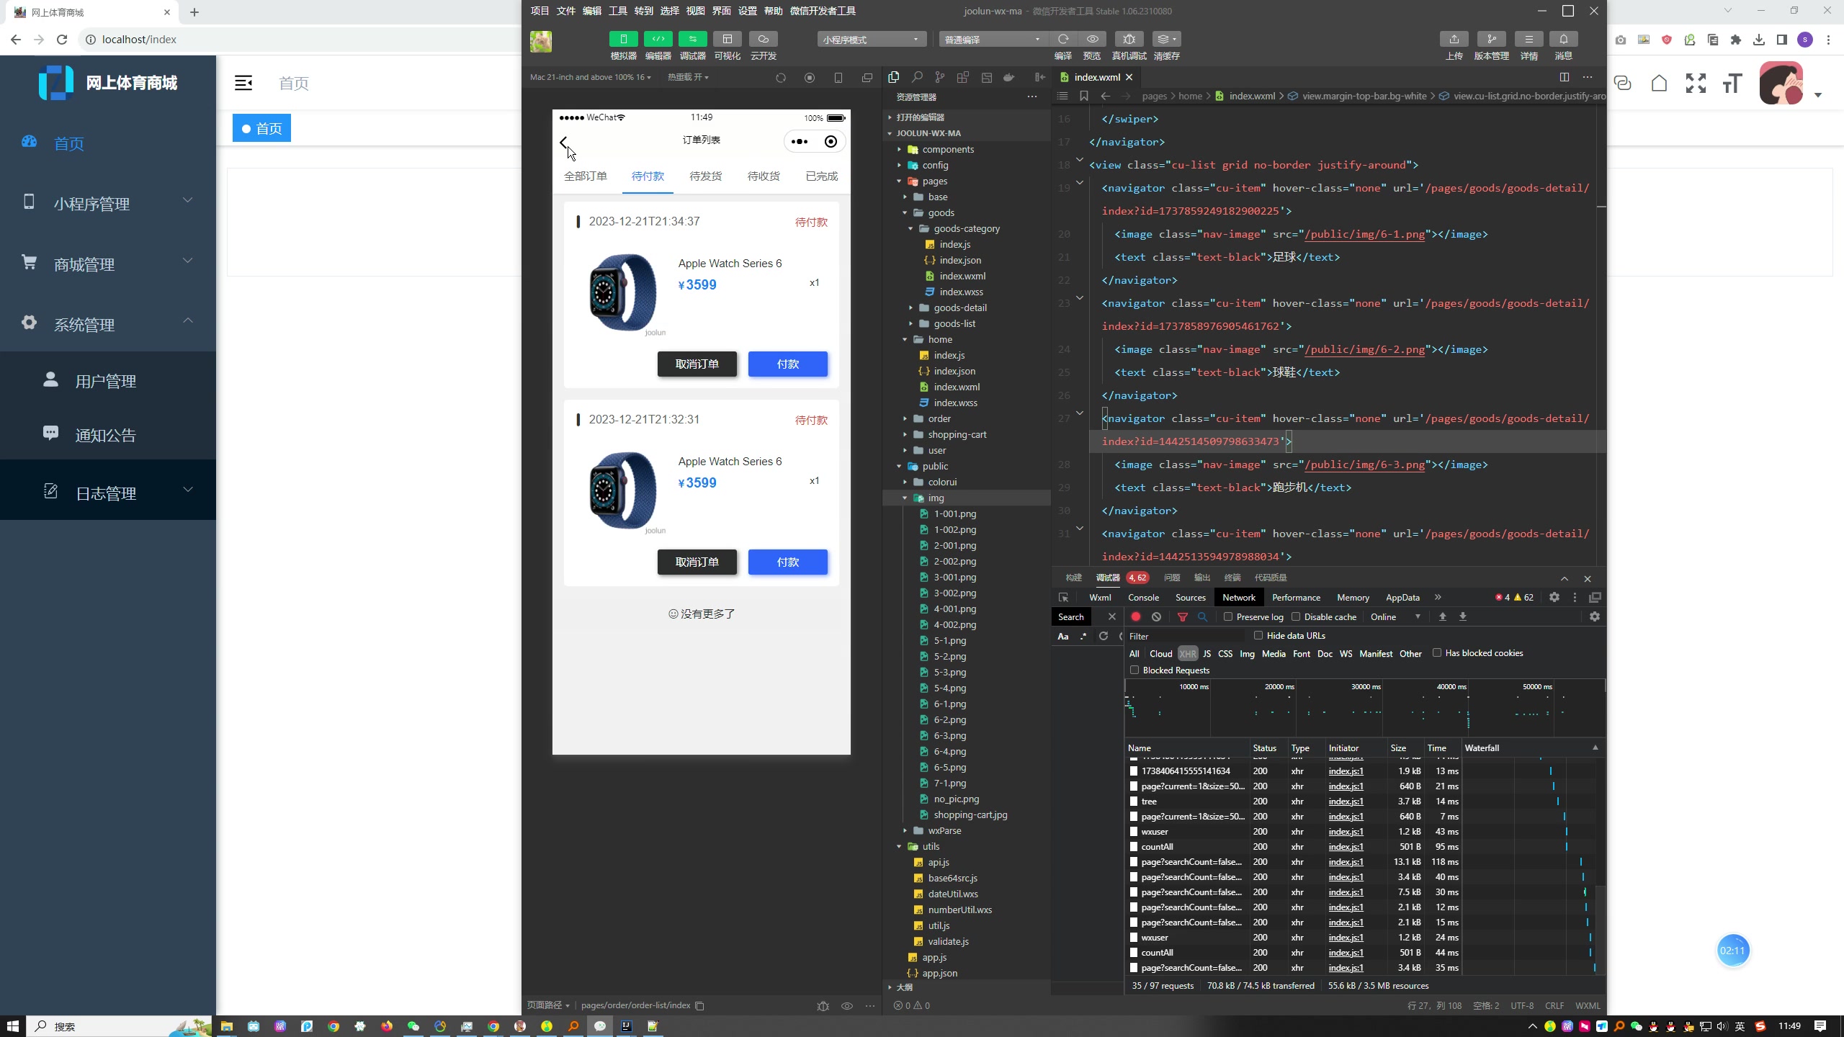Image resolution: width=1844 pixels, height=1037 pixels.
Task: Open 用户管理 in the sidebar
Action: [108, 381]
